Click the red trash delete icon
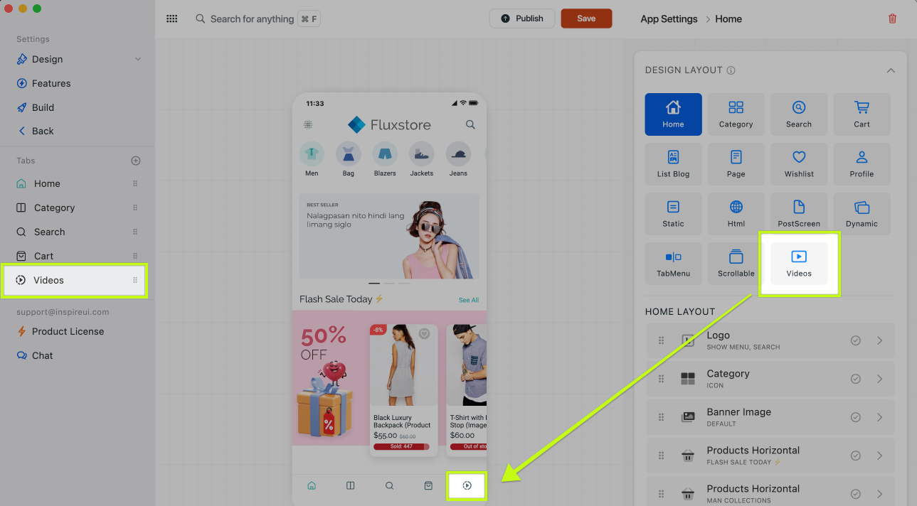 (892, 19)
